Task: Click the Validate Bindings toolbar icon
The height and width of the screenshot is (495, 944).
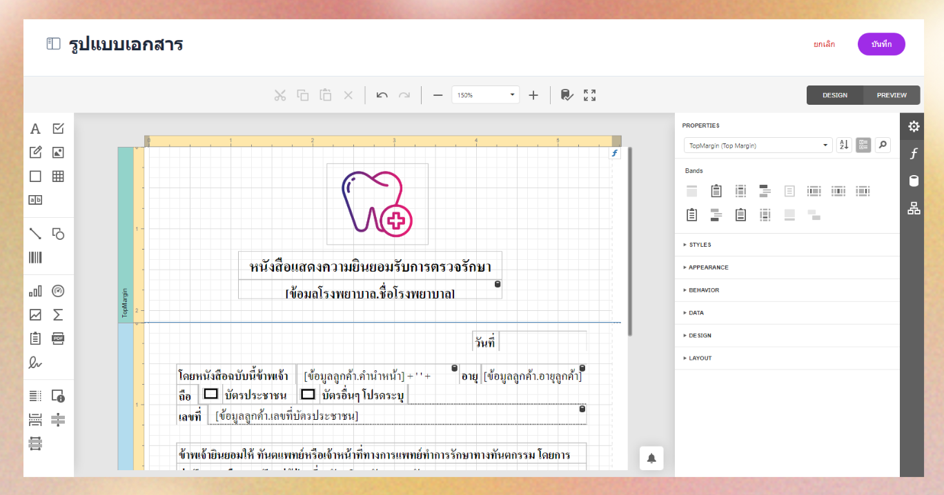Action: point(567,95)
